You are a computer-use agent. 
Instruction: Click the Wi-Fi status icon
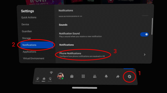[51, 73]
